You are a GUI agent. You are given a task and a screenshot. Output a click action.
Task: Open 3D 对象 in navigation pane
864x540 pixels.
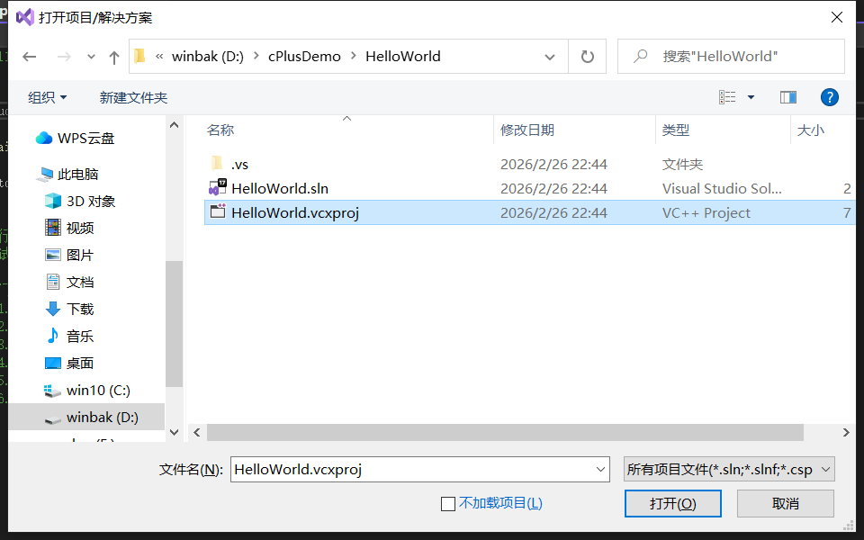91,201
